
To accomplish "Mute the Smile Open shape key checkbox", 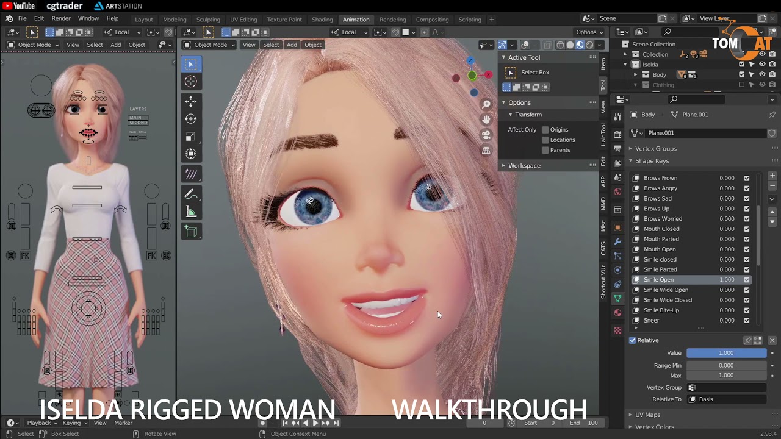I will 747,280.
